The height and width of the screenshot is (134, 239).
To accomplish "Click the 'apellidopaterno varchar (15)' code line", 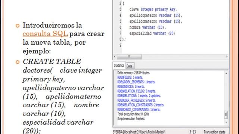I will (x=156, y=15).
